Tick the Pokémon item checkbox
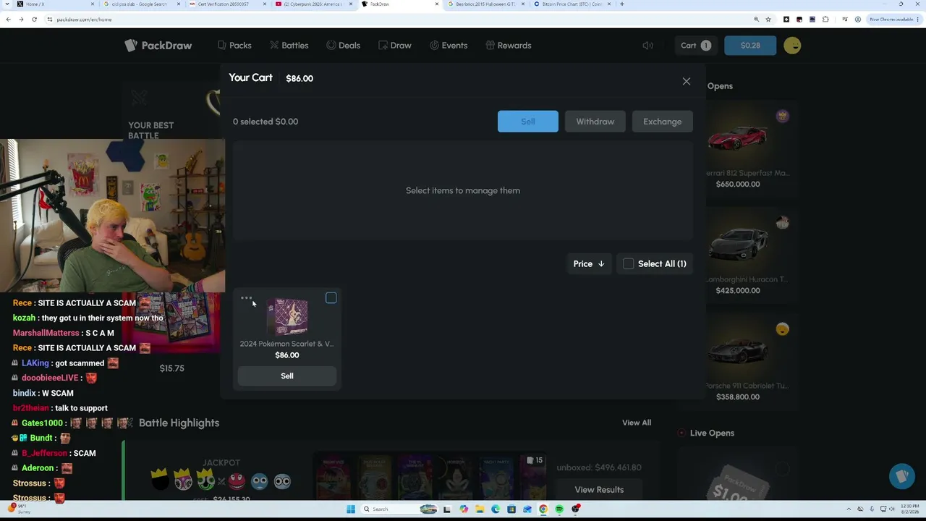The image size is (926, 521). click(331, 298)
